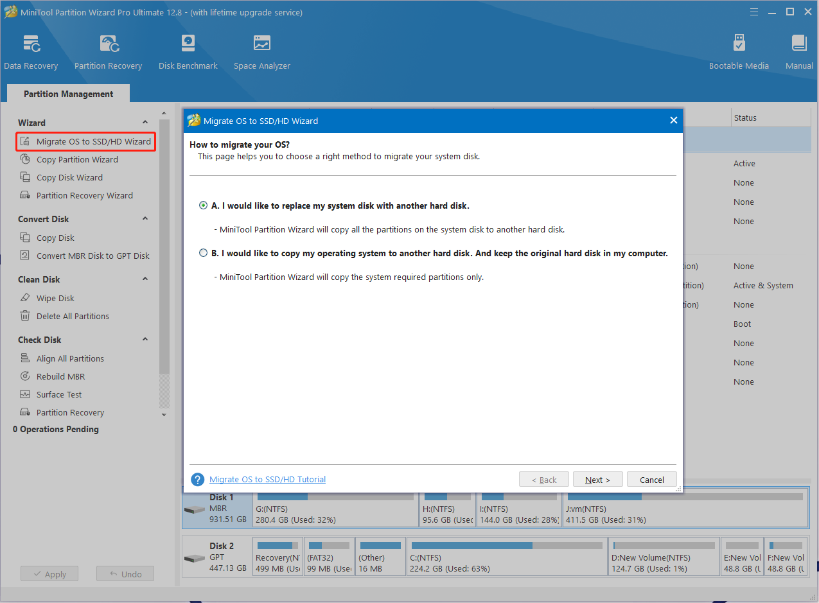
Task: Open Data Recovery tool
Action: 31,52
